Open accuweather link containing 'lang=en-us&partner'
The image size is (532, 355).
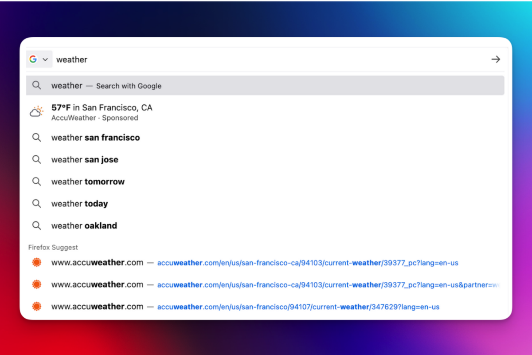265,284
